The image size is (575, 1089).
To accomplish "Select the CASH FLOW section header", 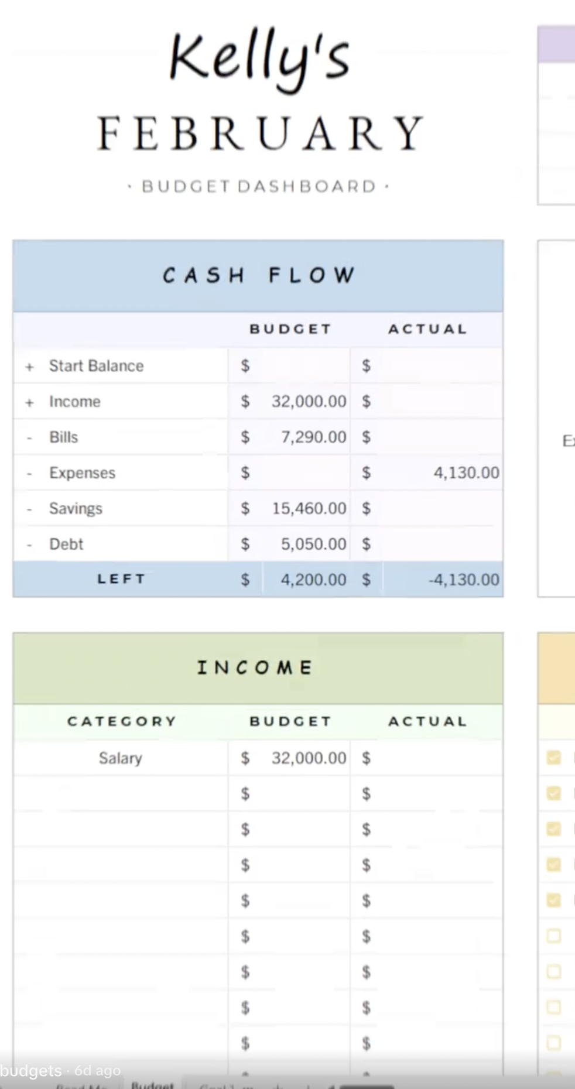I will tap(258, 275).
